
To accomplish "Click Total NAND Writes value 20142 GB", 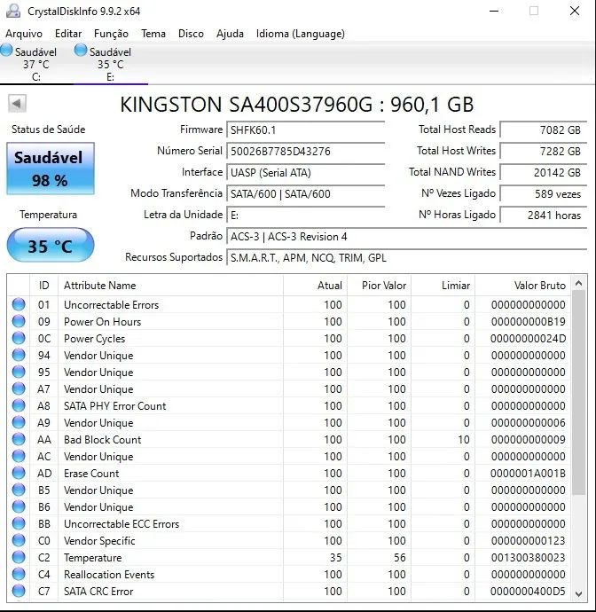I will click(x=544, y=173).
